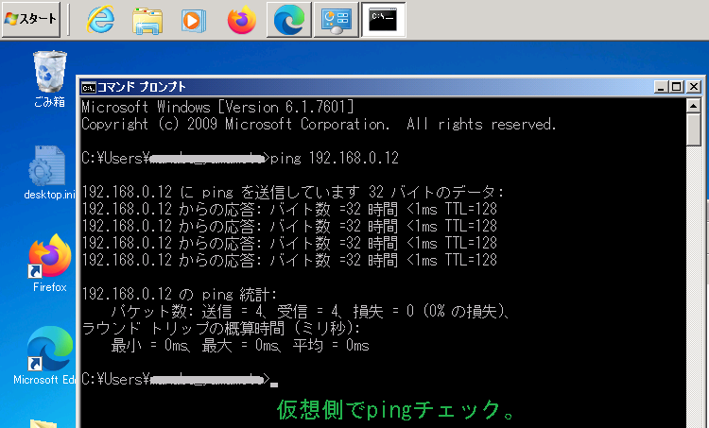Click the Command Prompt taskbar button
Screen dimensions: 709x428
384,19
